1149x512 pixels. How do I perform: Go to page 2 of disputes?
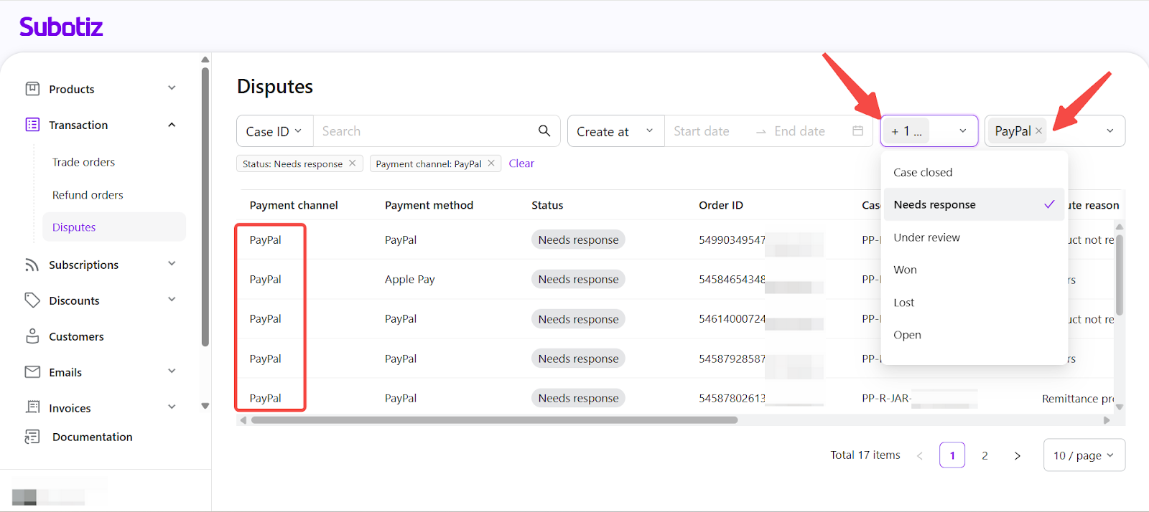pos(985,455)
